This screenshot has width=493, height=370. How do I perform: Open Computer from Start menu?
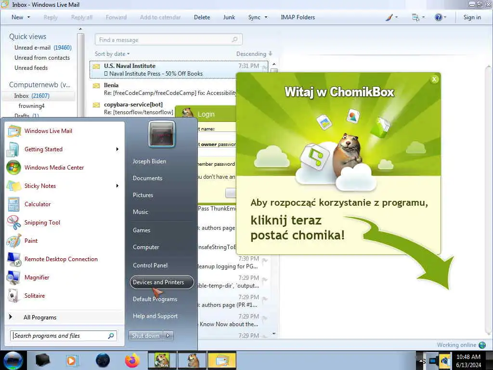pyautogui.click(x=146, y=247)
